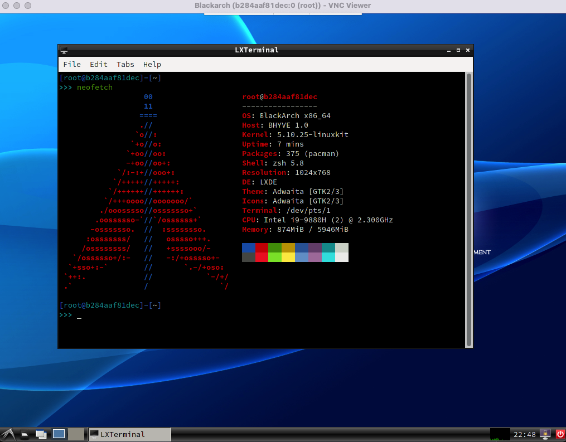Click the Theme: Adwaita line
This screenshot has height=442, width=566.
(293, 192)
